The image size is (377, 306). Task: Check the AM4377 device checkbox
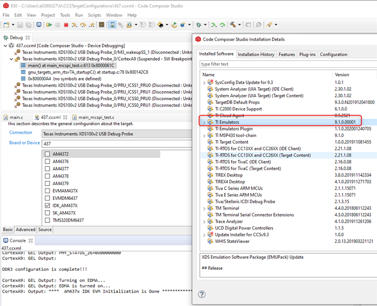(x=48, y=169)
